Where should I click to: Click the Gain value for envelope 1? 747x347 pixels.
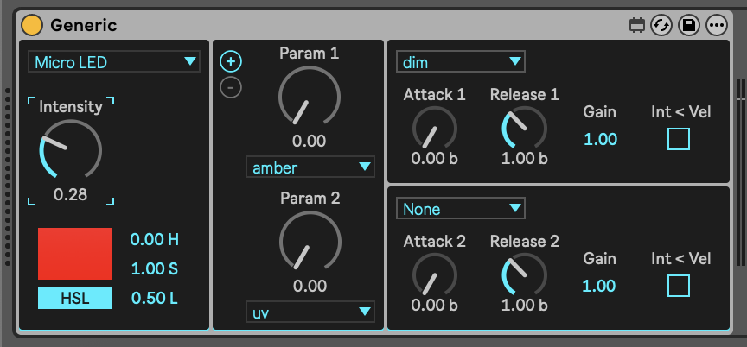[x=599, y=139]
